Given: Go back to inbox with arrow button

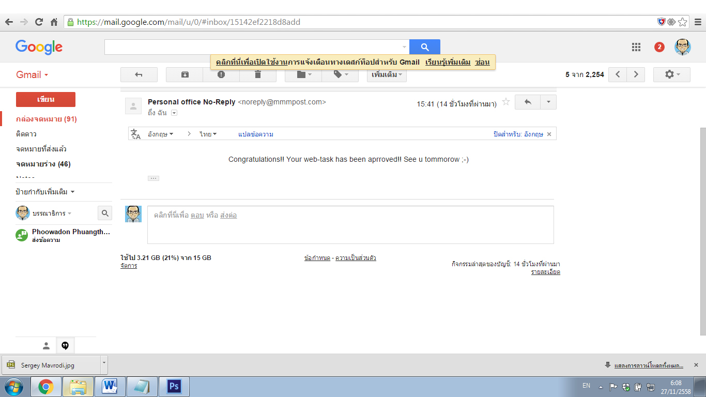Looking at the screenshot, I should coord(139,74).
